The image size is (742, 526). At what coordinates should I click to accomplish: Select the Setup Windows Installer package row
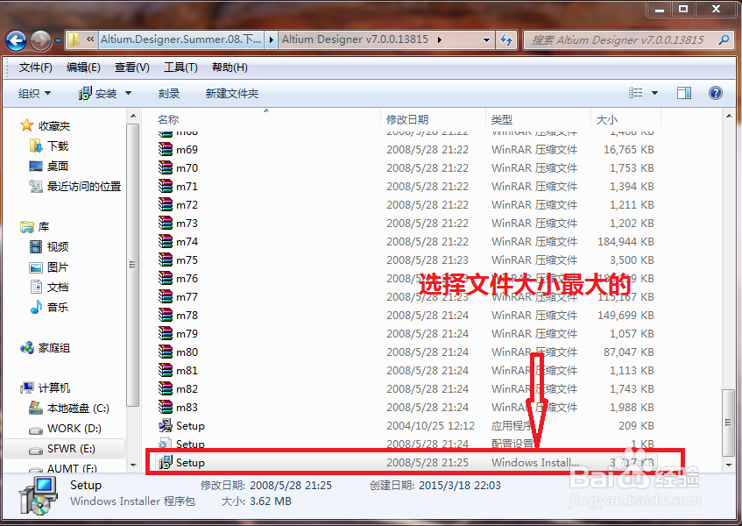407,463
